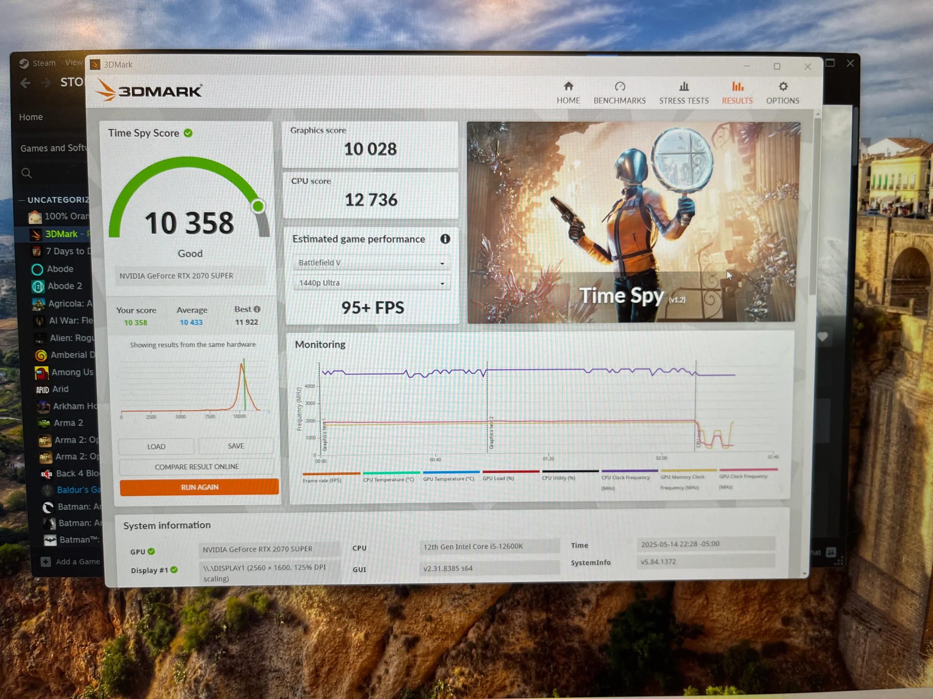Image resolution: width=933 pixels, height=699 pixels.
Task: Expand the Best score info tooltip
Action: coord(257,309)
